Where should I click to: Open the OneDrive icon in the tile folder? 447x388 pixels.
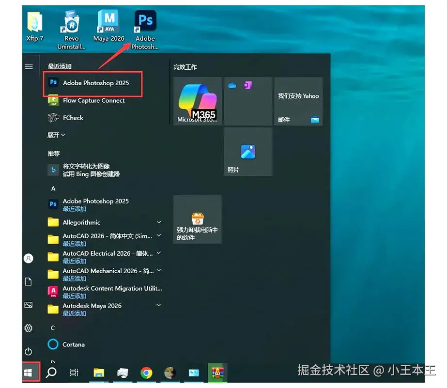(232, 85)
